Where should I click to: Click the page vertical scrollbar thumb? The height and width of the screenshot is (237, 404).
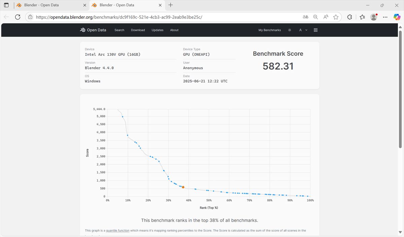click(400, 89)
